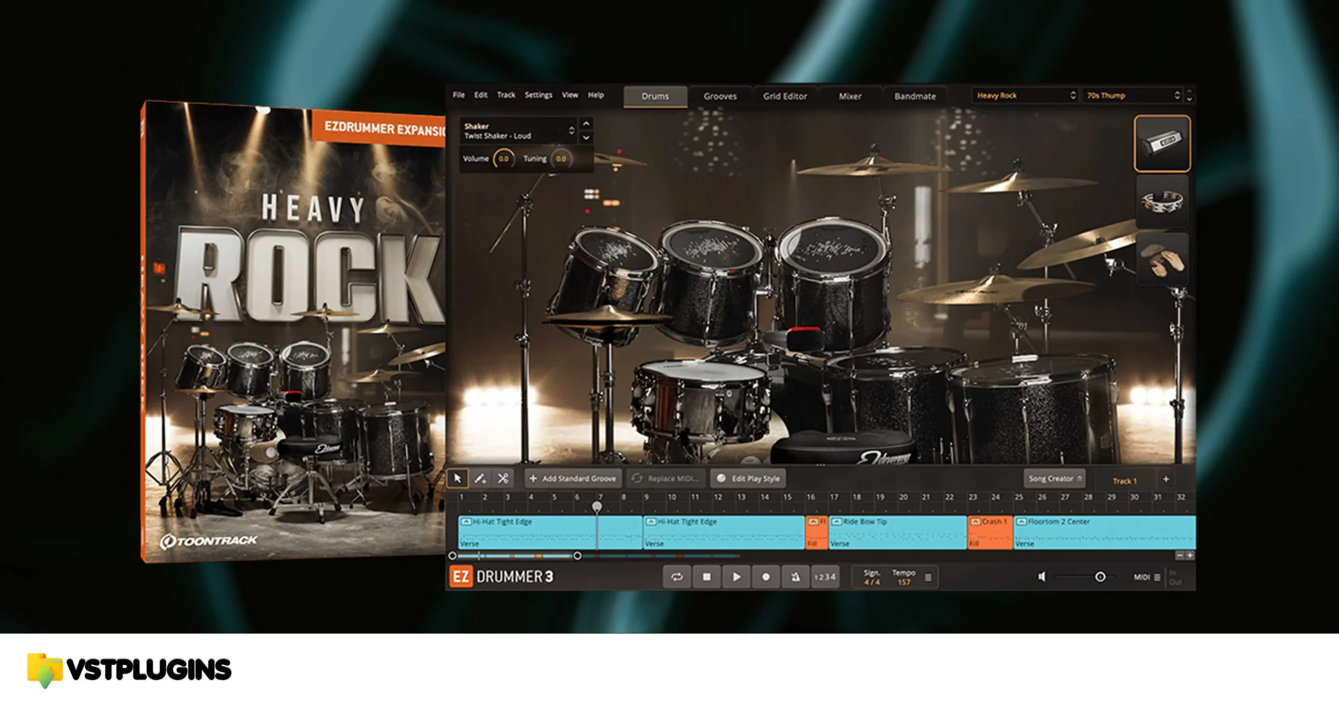
Task: Select the shaker percussion thumbnail
Action: point(1162,144)
